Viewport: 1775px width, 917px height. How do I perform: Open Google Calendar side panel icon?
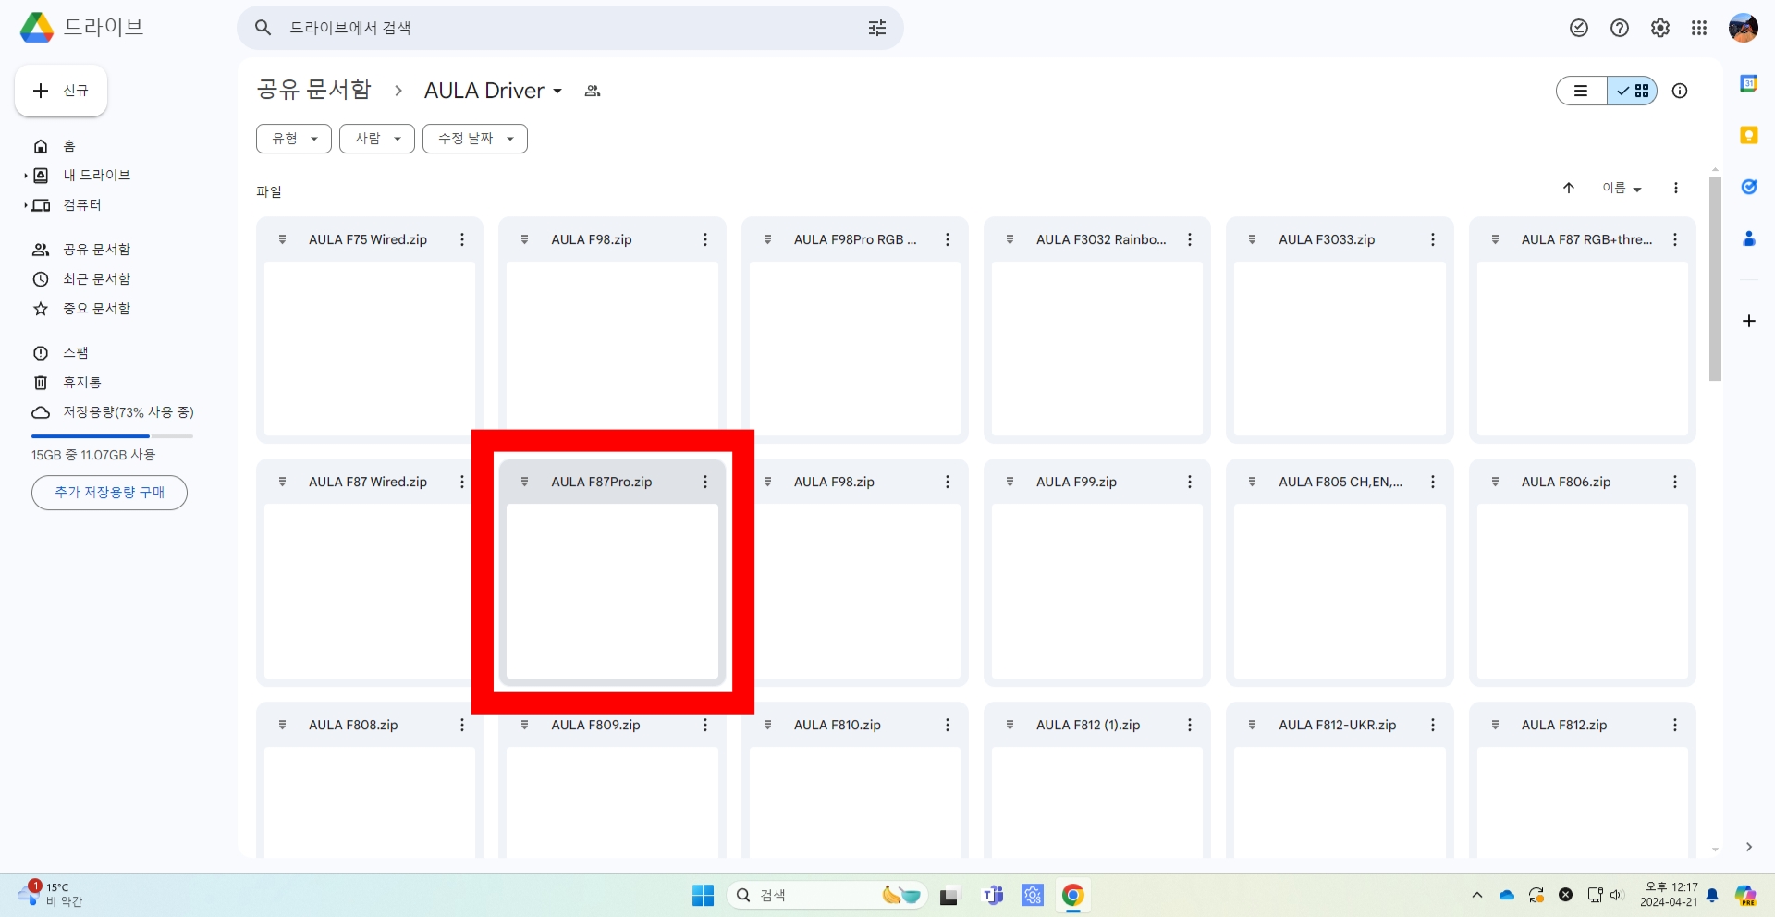[1749, 83]
